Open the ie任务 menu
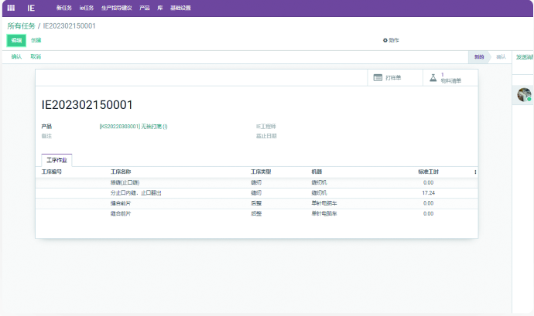The width and height of the screenshot is (534, 316). coord(86,8)
